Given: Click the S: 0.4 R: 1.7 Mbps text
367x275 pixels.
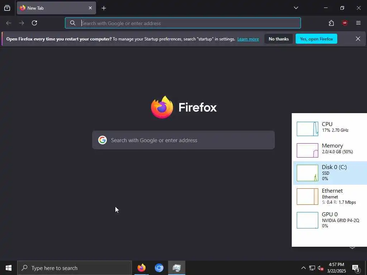Looking at the screenshot, I should (x=339, y=202).
